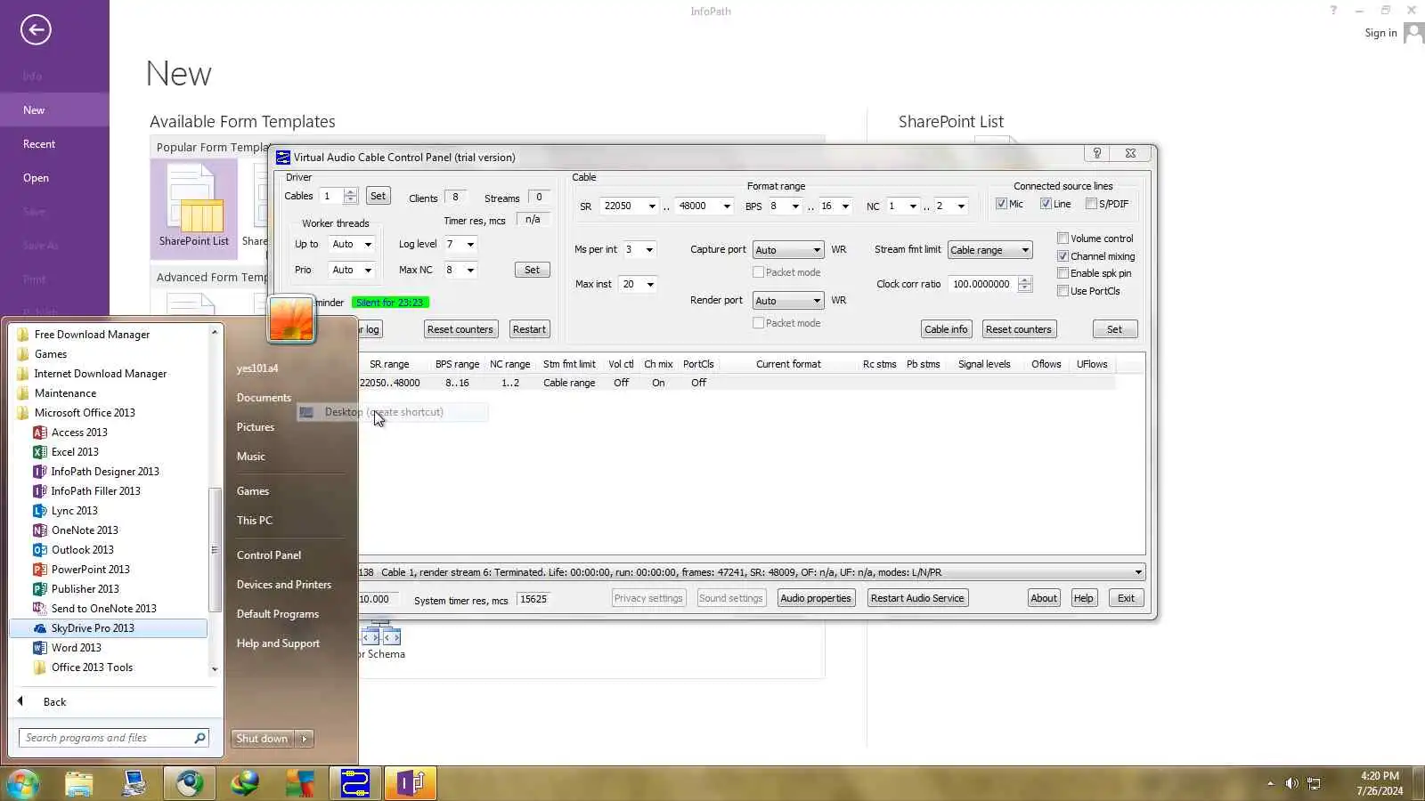Click the Sign in avatar icon
The height and width of the screenshot is (801, 1425).
pyautogui.click(x=1413, y=33)
